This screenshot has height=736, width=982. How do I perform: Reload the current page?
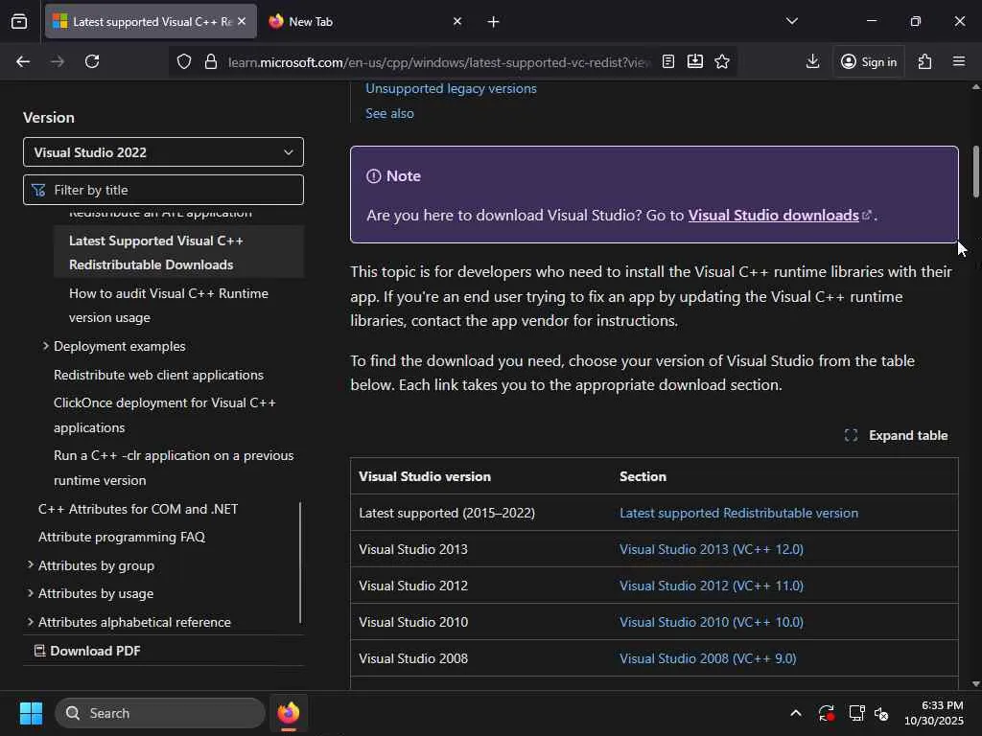coord(92,61)
